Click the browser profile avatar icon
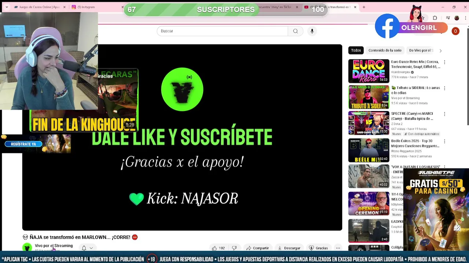This screenshot has width=469, height=263. coord(457,18)
